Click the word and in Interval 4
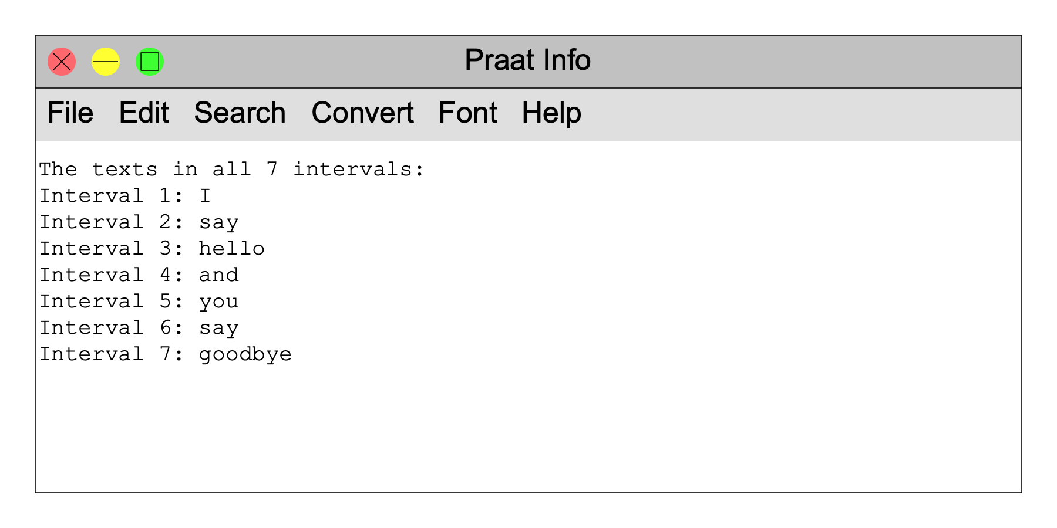1057x528 pixels. pos(218,275)
